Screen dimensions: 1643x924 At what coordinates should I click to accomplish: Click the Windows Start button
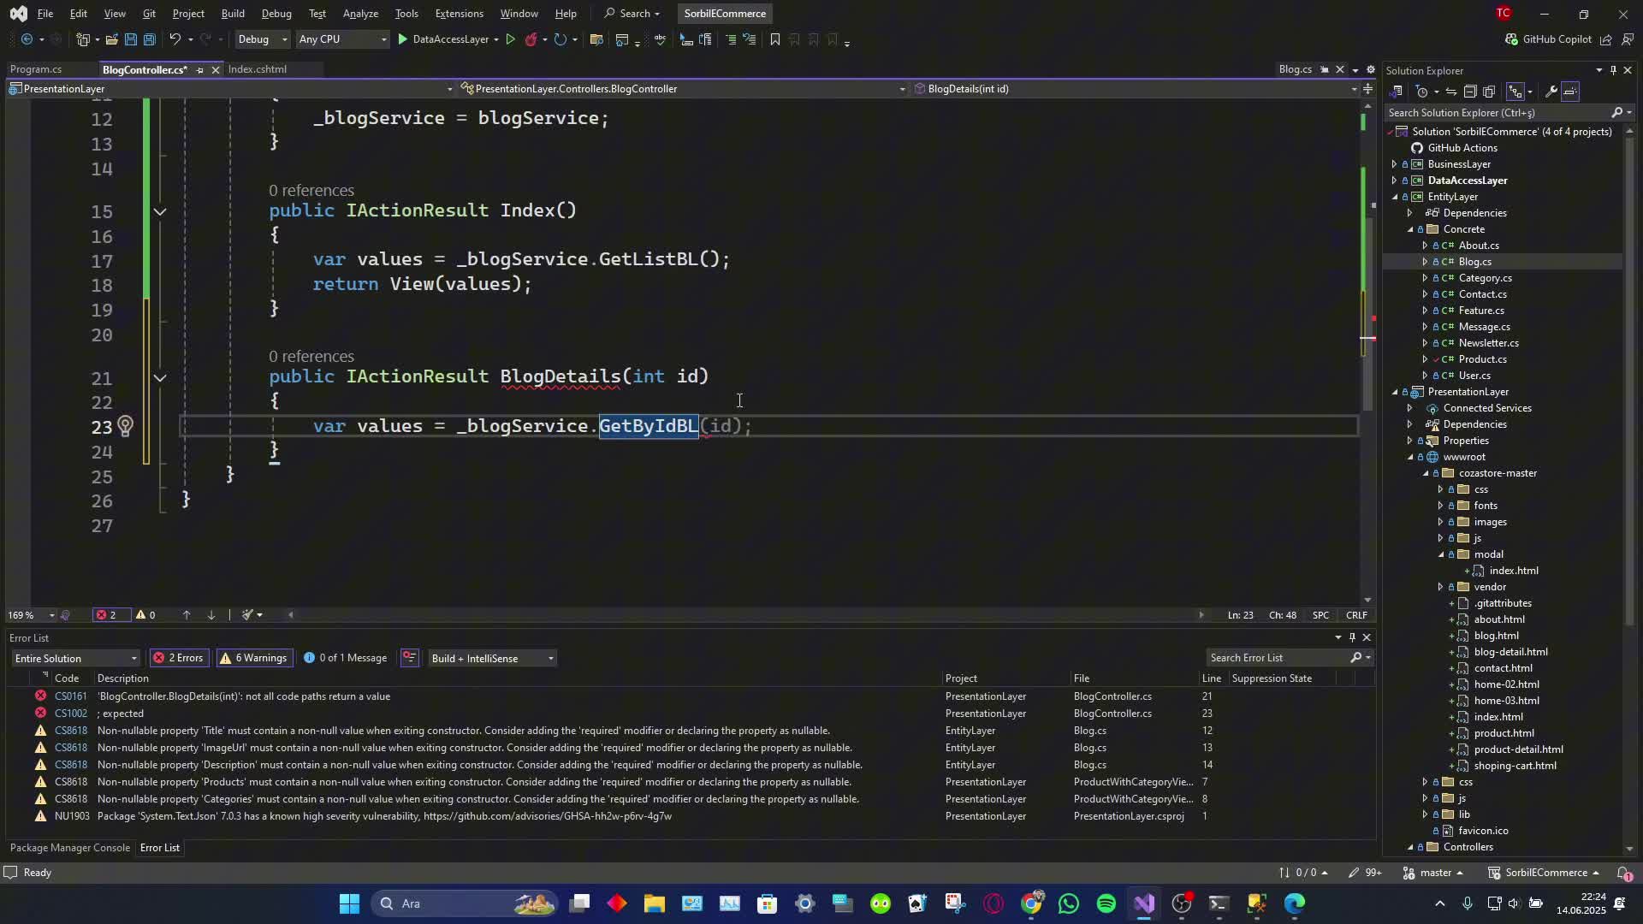pyautogui.click(x=349, y=903)
